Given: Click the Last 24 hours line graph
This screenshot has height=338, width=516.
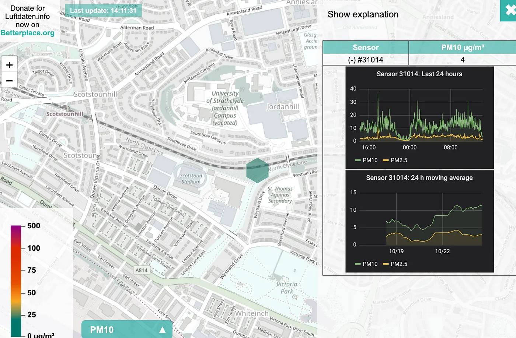Looking at the screenshot, I should (x=421, y=115).
